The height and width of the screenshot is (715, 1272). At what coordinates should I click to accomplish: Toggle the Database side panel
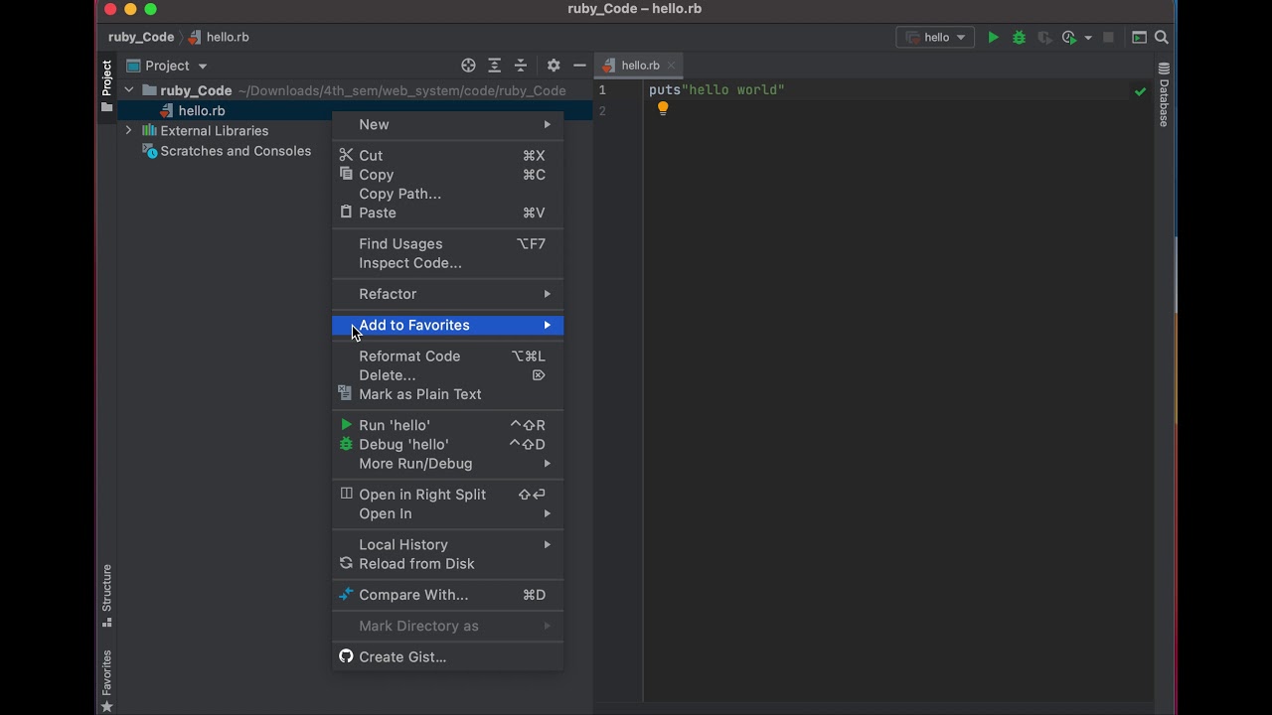pyautogui.click(x=1164, y=95)
